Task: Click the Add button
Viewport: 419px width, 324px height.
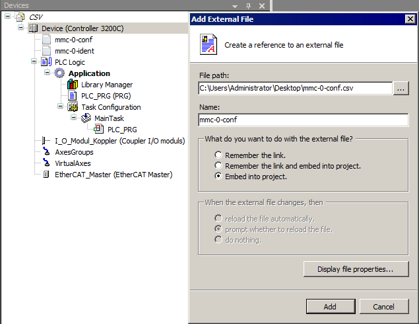Action: click(x=331, y=306)
